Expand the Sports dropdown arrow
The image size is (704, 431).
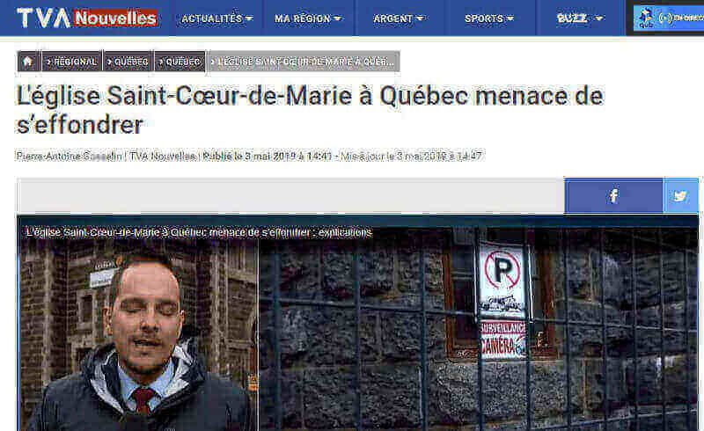click(x=510, y=18)
